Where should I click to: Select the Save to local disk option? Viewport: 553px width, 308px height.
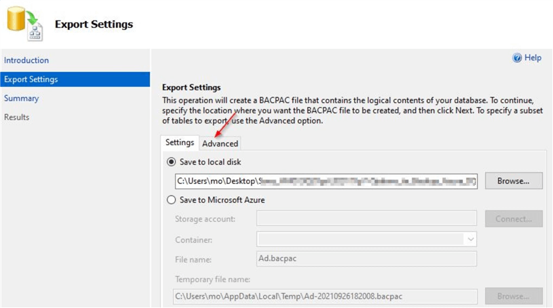[171, 162]
